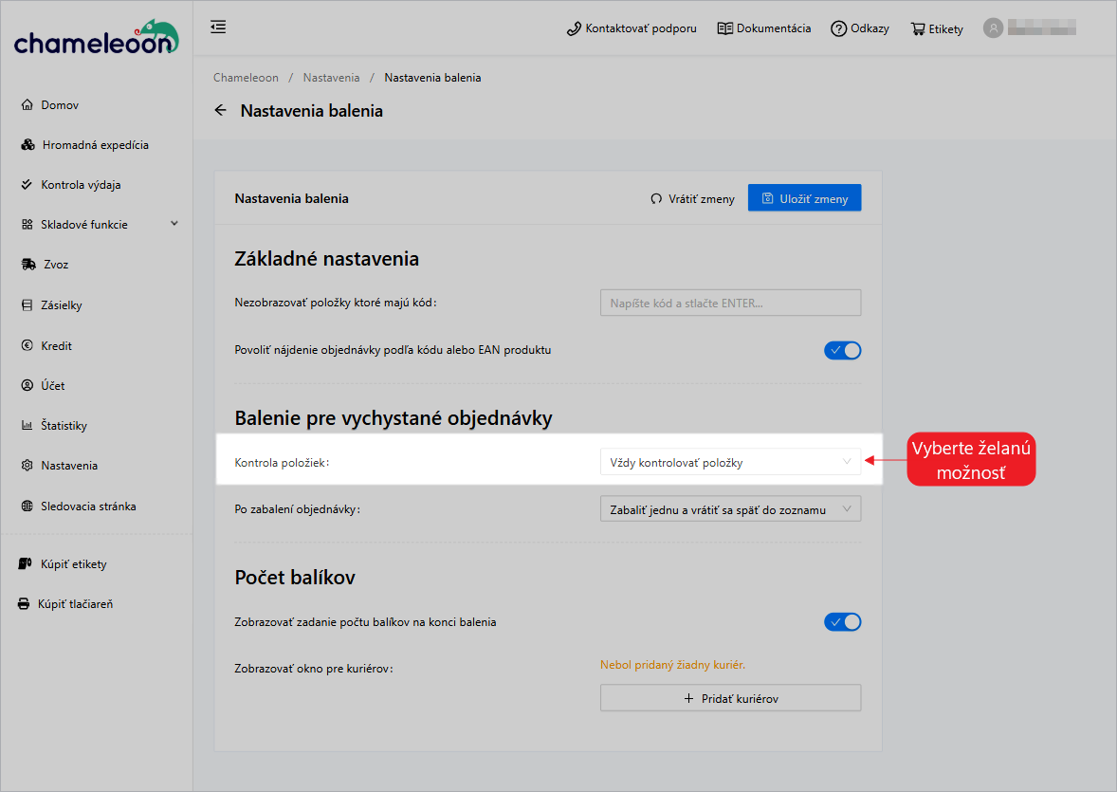Click Odkazy in the top menu
This screenshot has width=1117, height=792.
[x=860, y=28]
